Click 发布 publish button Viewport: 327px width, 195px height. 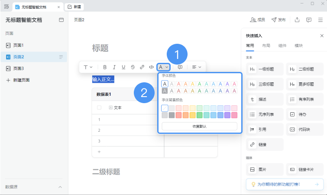tap(278, 20)
